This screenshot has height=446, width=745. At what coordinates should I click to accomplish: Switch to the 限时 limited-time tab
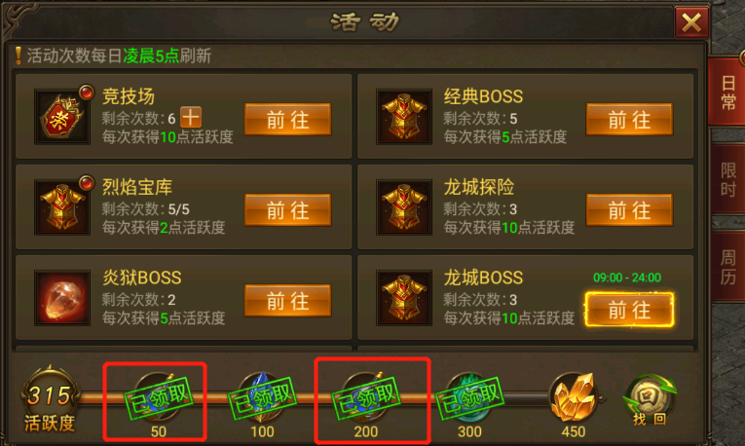pos(726,179)
